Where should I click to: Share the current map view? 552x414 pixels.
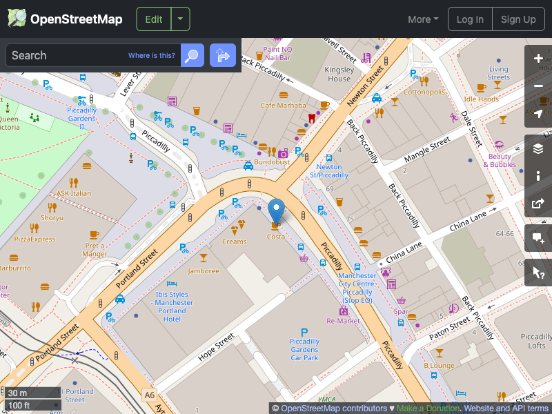coord(538,203)
